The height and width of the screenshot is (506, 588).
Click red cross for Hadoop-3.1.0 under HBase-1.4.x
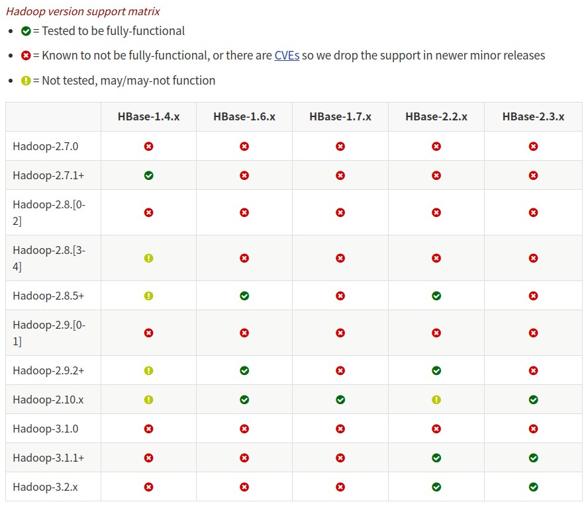148,429
